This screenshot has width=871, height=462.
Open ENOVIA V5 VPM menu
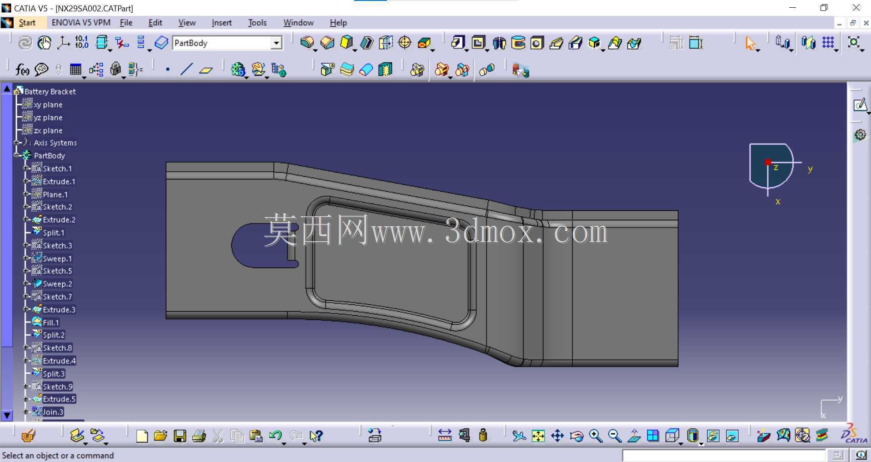[81, 23]
